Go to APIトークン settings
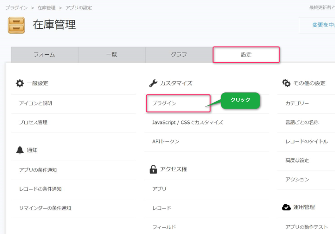 coord(166,141)
